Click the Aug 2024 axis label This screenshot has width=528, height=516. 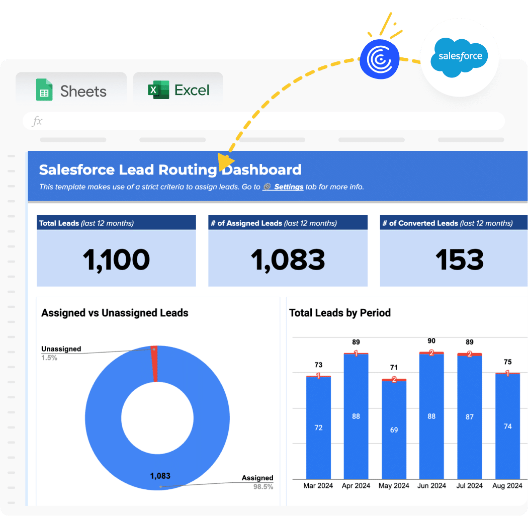click(x=507, y=486)
